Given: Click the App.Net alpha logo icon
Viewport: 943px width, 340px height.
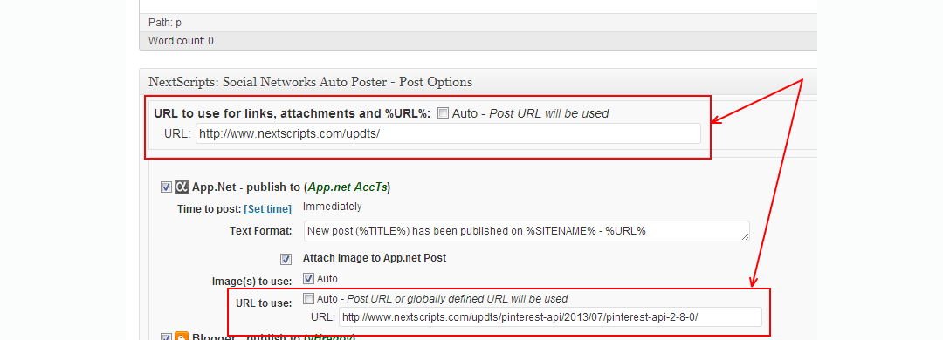Looking at the screenshot, I should (182, 187).
